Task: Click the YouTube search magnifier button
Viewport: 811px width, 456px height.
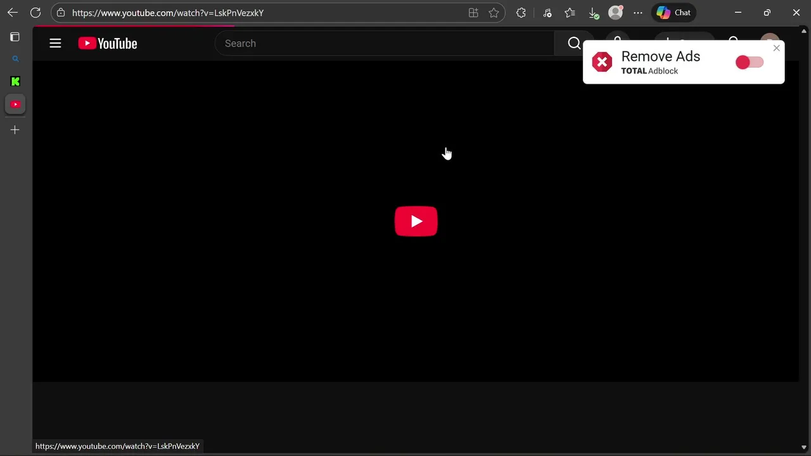Action: click(574, 43)
